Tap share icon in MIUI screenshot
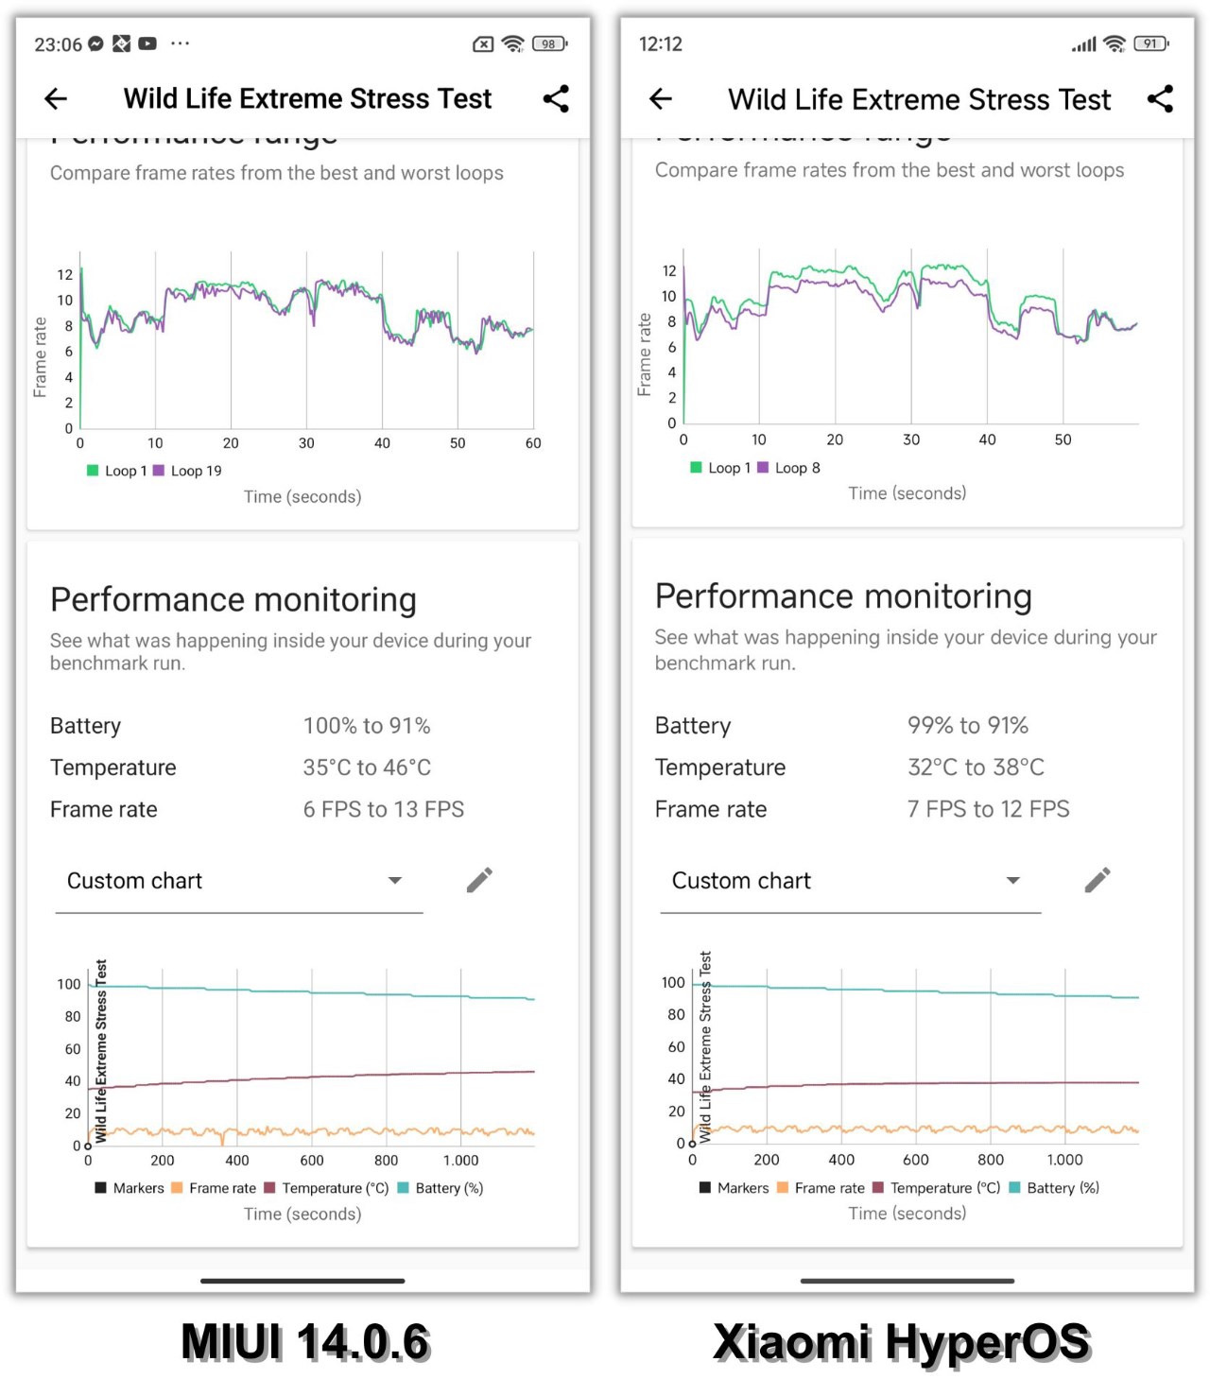This screenshot has height=1379, width=1210. tap(556, 98)
